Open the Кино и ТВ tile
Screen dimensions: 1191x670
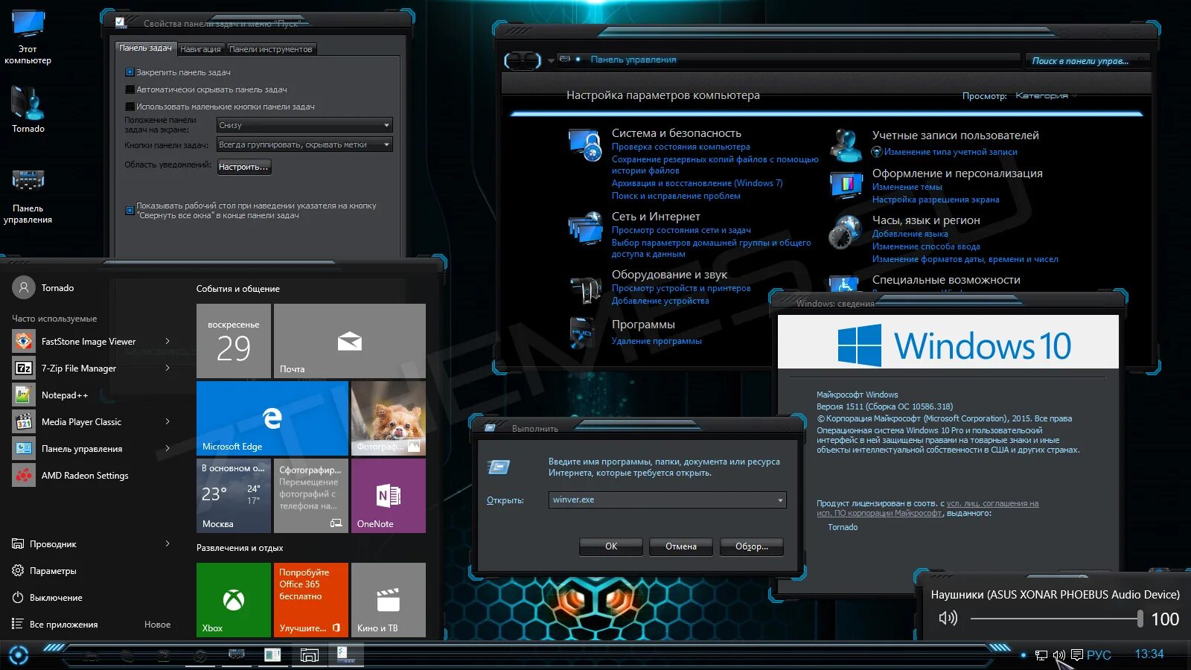pyautogui.click(x=389, y=600)
